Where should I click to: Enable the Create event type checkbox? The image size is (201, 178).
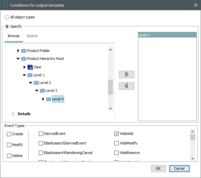(9, 134)
